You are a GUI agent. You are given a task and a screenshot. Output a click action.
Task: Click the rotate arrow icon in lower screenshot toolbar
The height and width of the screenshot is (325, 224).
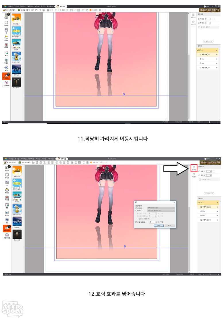84,162
